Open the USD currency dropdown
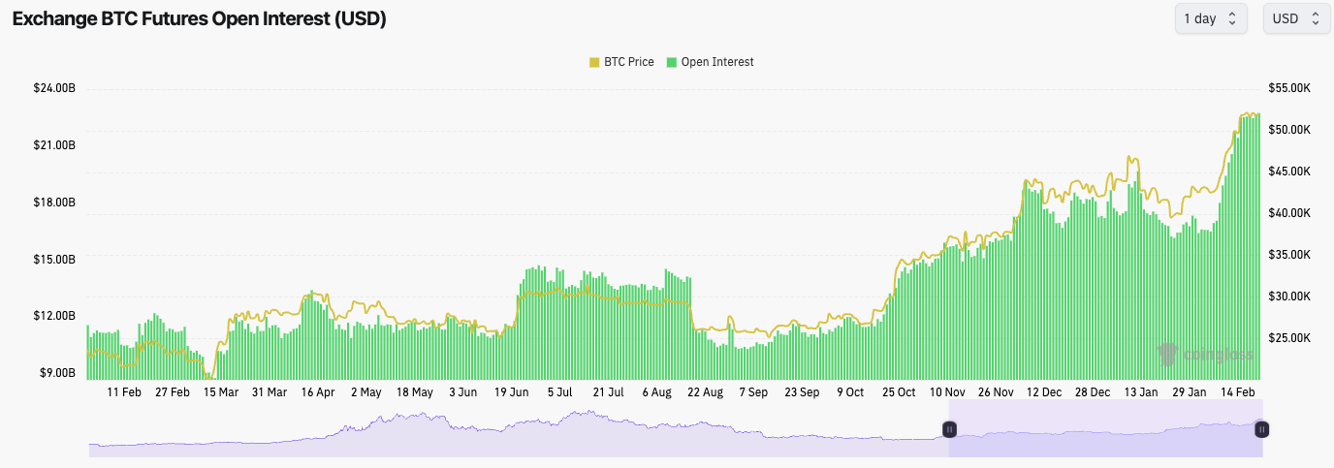This screenshot has height=468, width=1334. pos(1295,18)
